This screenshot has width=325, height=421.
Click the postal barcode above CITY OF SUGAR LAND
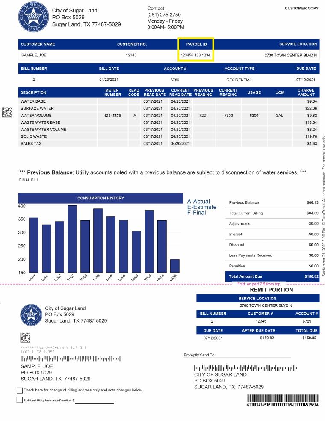[245, 368]
